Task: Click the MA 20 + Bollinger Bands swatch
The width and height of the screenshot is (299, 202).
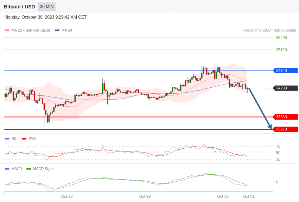Action: tap(7, 30)
